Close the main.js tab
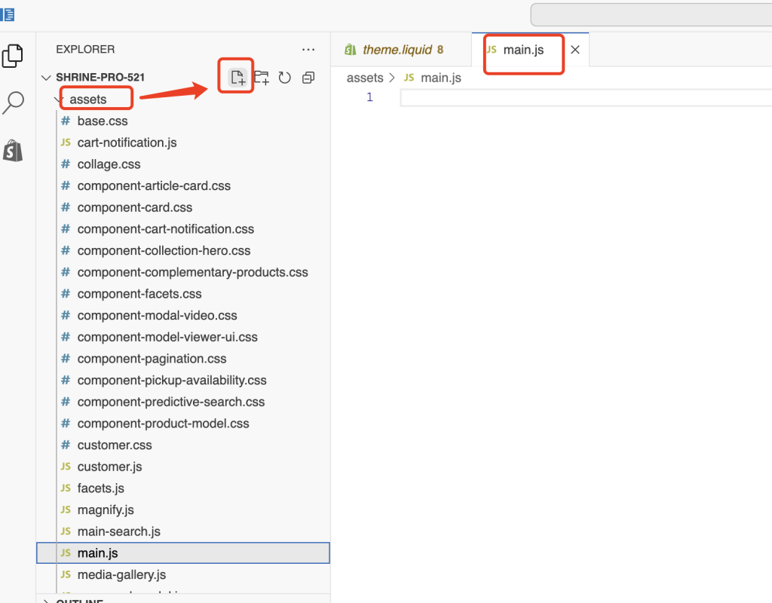 pyautogui.click(x=574, y=50)
